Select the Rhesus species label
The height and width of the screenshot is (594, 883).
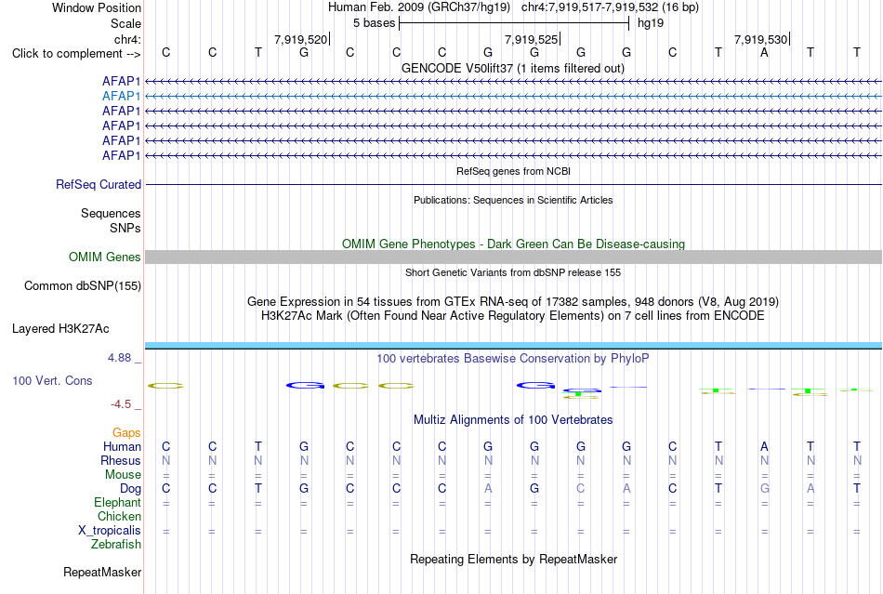(x=121, y=460)
